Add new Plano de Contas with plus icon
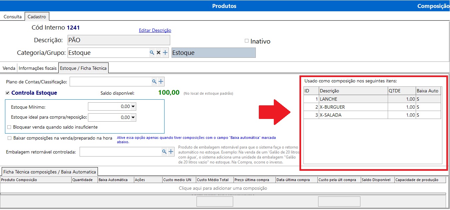This screenshot has height=210, width=450. tap(161, 81)
